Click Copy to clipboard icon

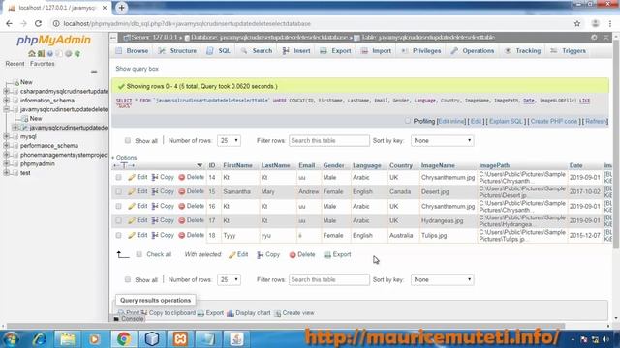point(144,313)
